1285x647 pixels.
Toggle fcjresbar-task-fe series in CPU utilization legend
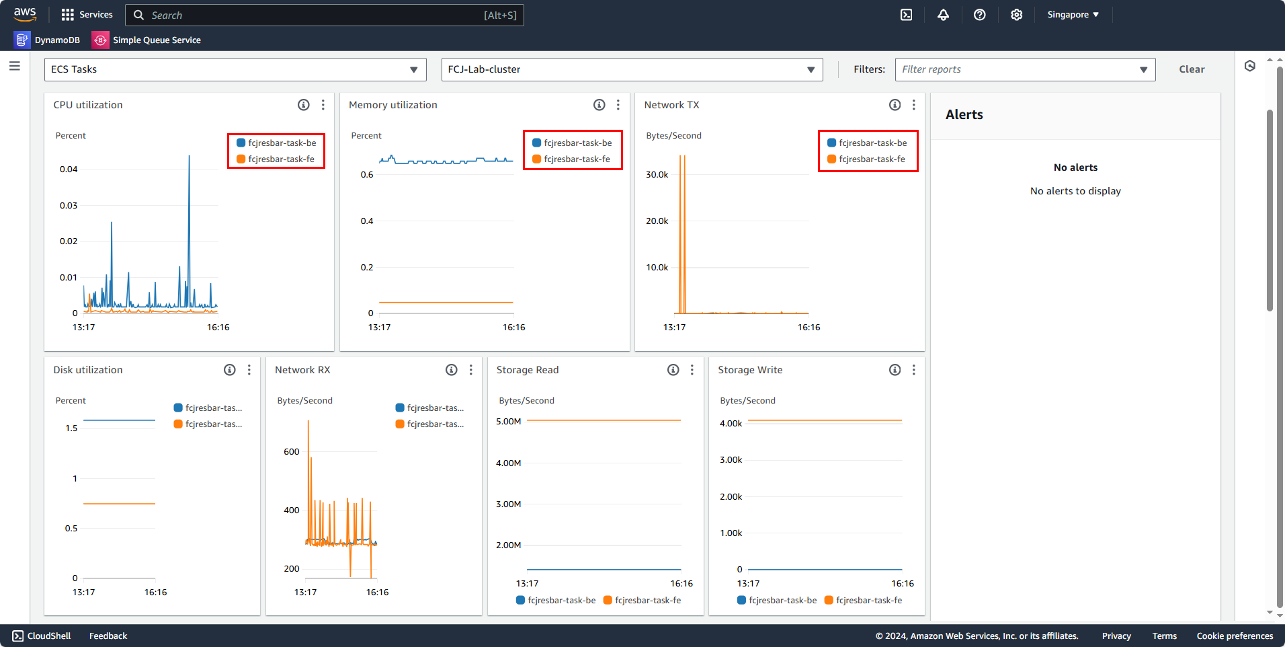276,159
